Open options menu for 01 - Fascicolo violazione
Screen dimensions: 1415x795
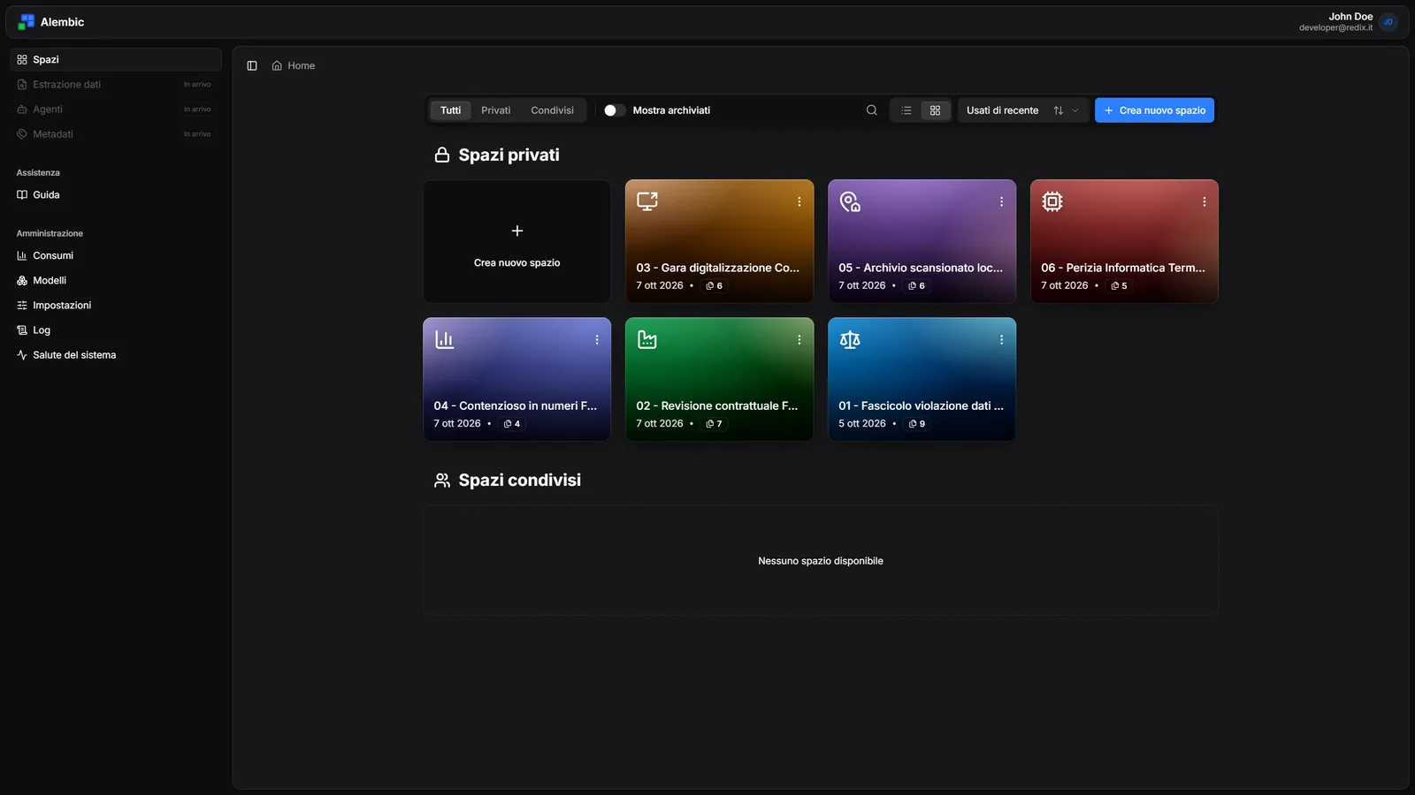coord(1001,339)
